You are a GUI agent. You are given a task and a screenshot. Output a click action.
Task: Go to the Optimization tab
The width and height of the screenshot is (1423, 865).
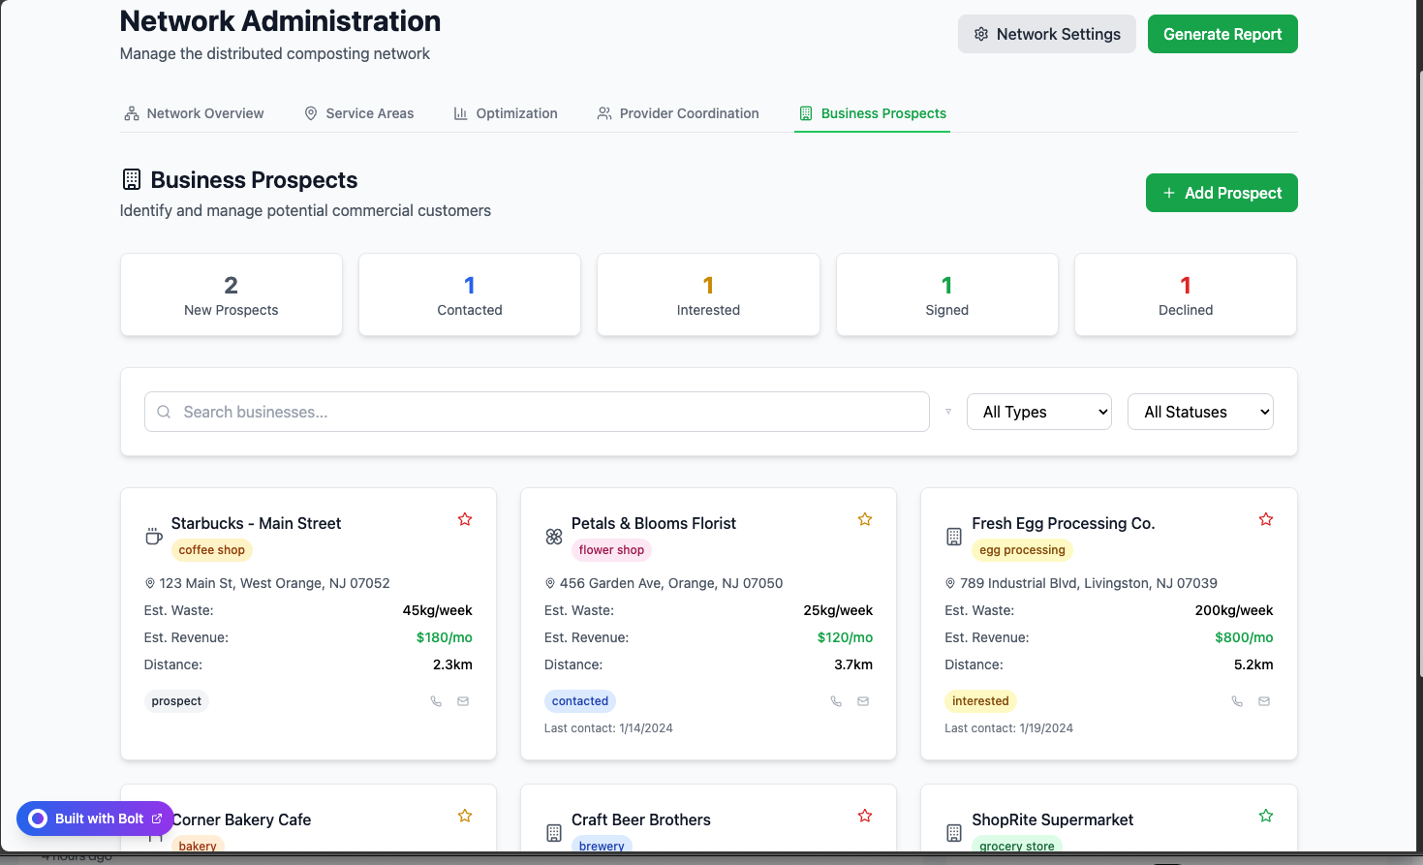coord(506,113)
